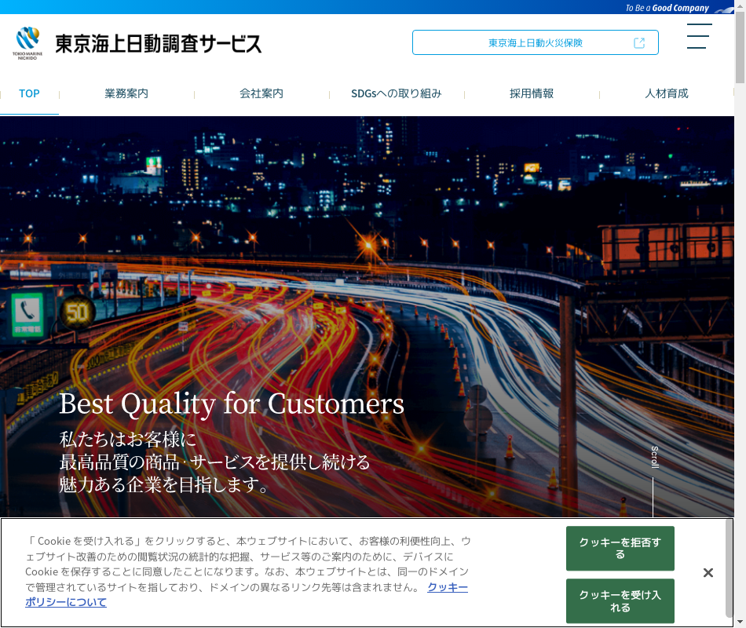
Task: Click the 東京海上日動調査サービス site title
Action: 159,43
